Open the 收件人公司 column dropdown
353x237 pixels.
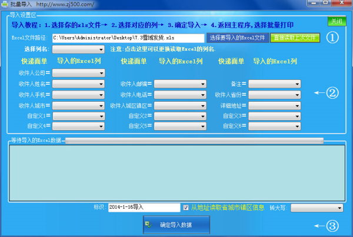pos(78,73)
